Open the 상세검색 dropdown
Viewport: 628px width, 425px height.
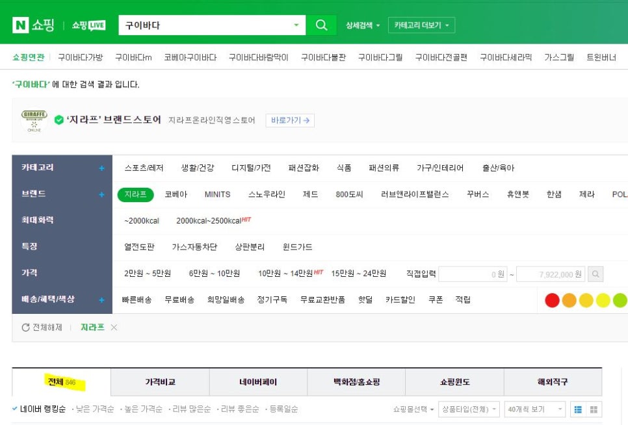pyautogui.click(x=363, y=25)
